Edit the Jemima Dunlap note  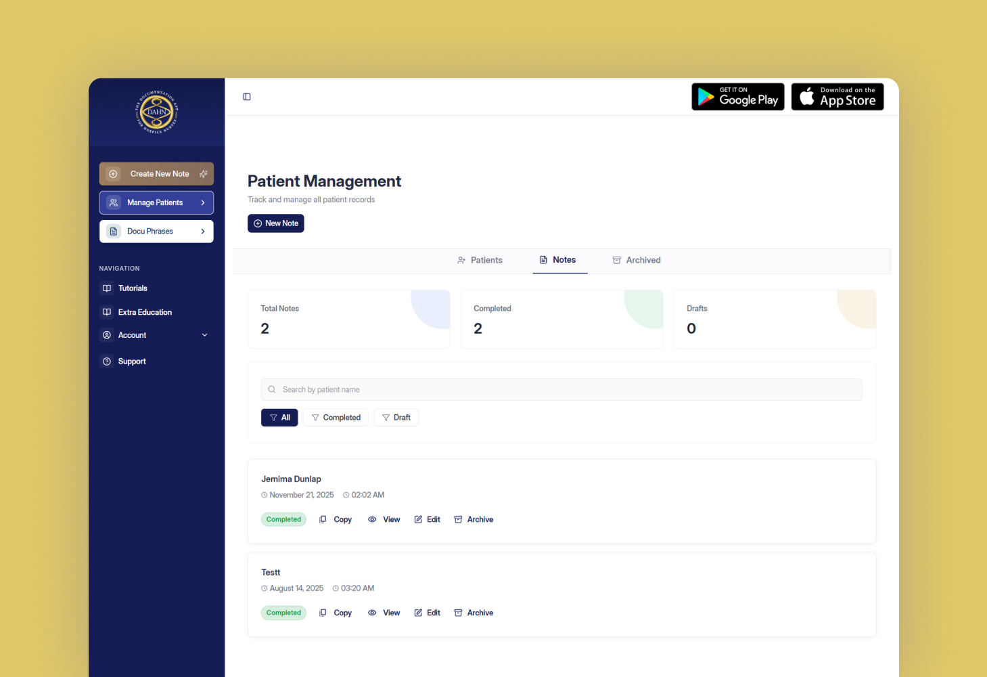click(428, 519)
